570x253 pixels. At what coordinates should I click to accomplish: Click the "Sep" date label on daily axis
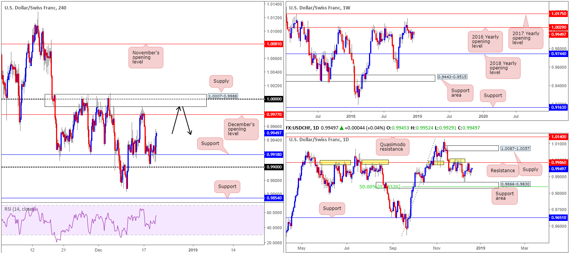tap(392, 249)
